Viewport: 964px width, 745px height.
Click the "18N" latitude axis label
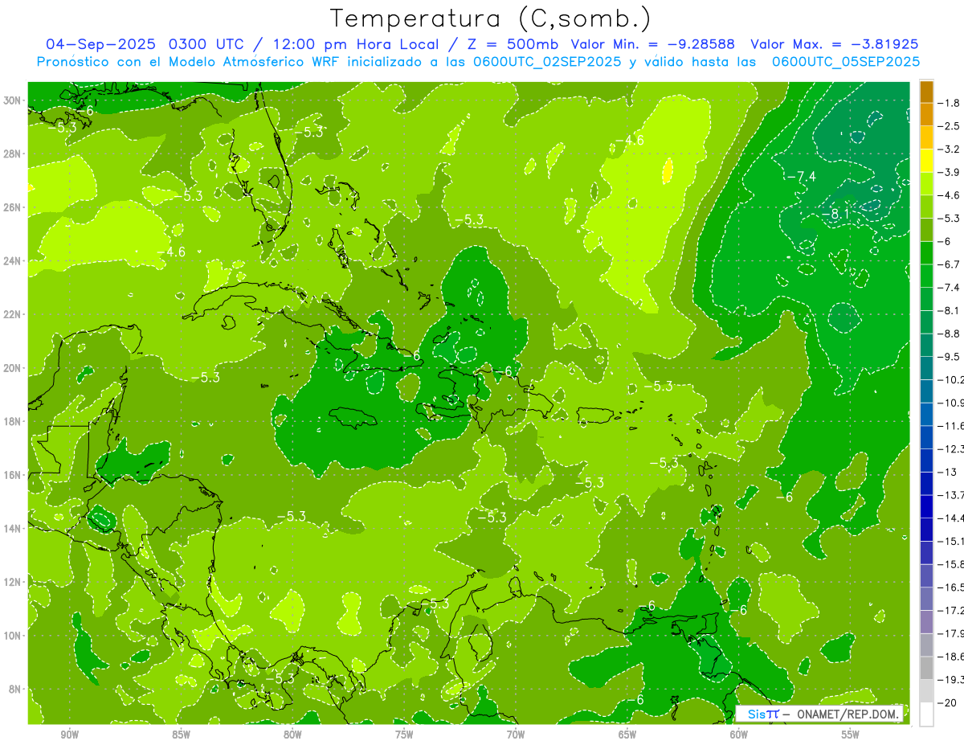click(x=13, y=421)
